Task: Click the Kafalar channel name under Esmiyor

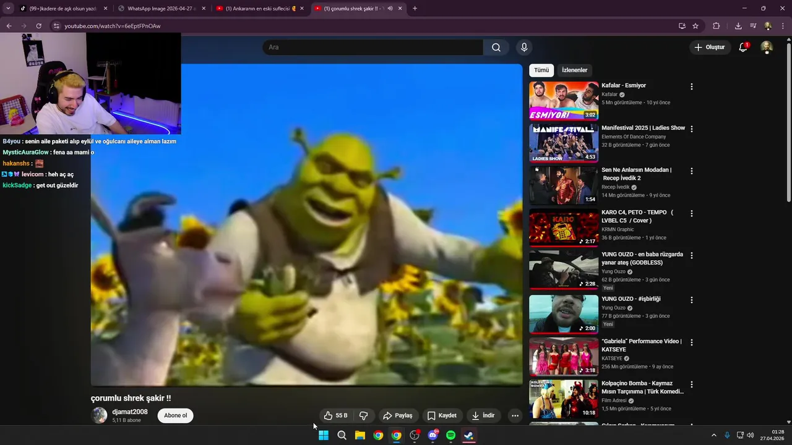Action: [x=609, y=95]
